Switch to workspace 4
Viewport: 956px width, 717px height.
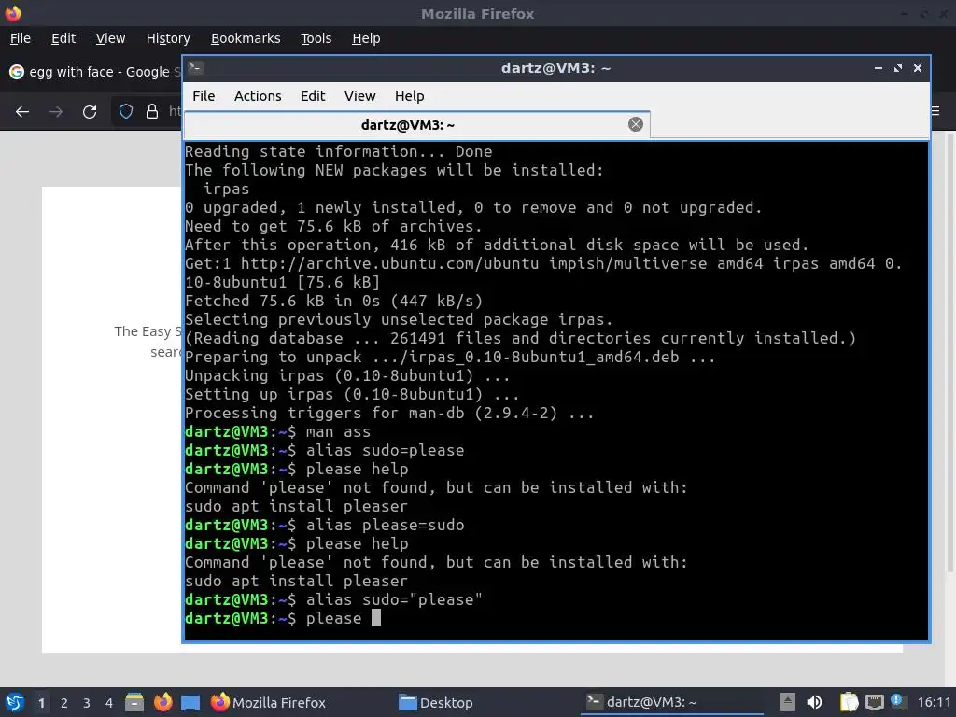(x=109, y=703)
